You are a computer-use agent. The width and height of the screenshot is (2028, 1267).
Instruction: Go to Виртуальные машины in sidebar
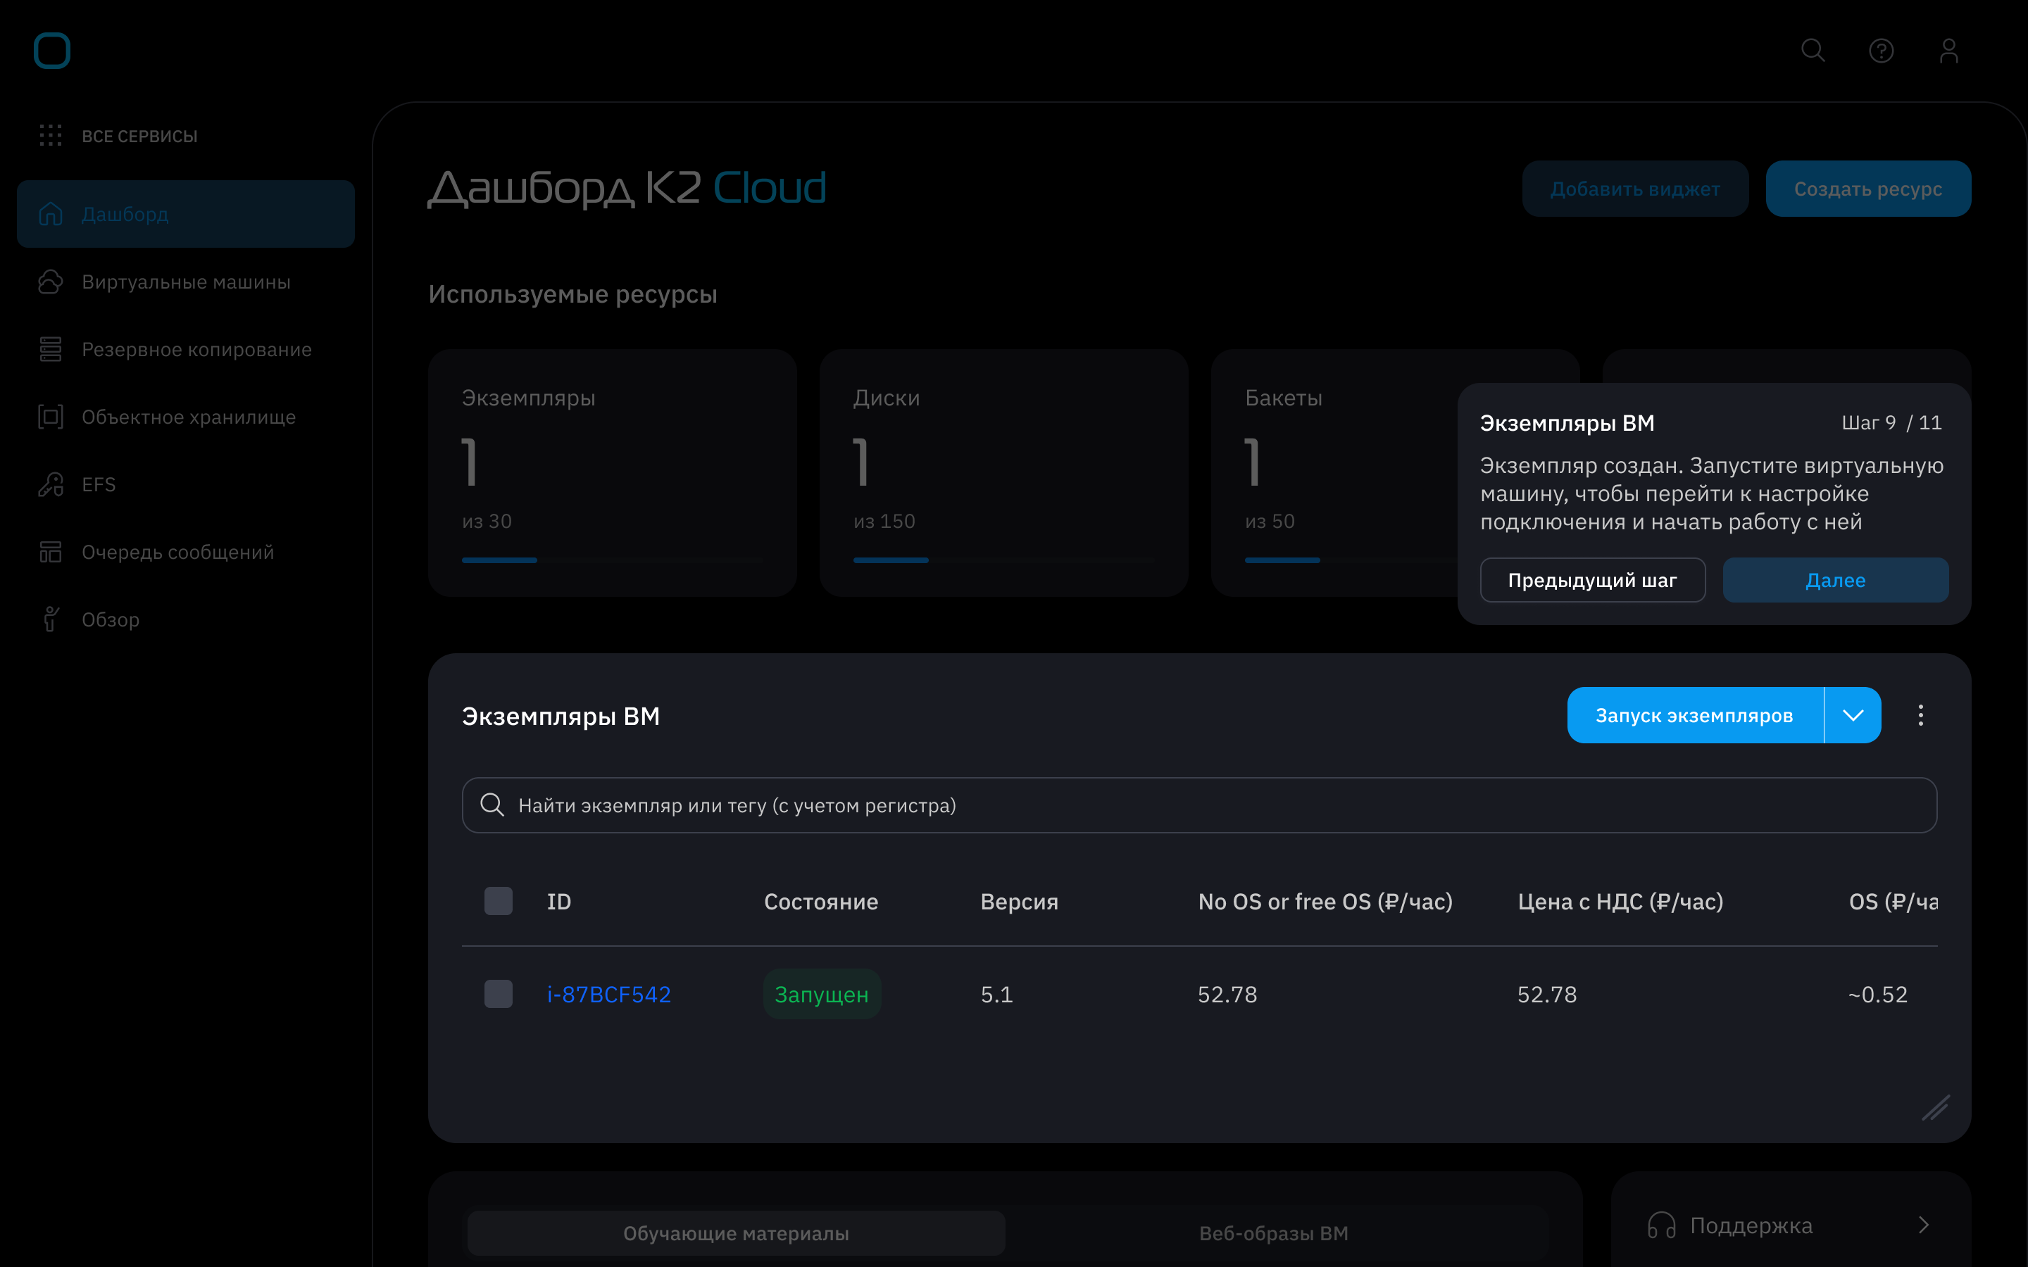tap(186, 282)
